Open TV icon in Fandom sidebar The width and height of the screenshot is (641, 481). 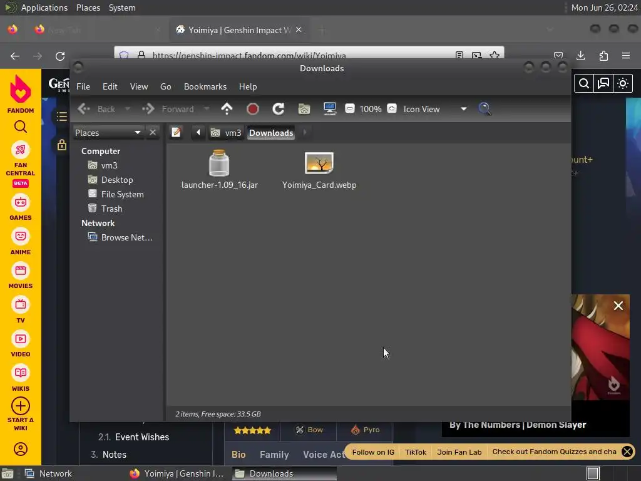pos(21,305)
